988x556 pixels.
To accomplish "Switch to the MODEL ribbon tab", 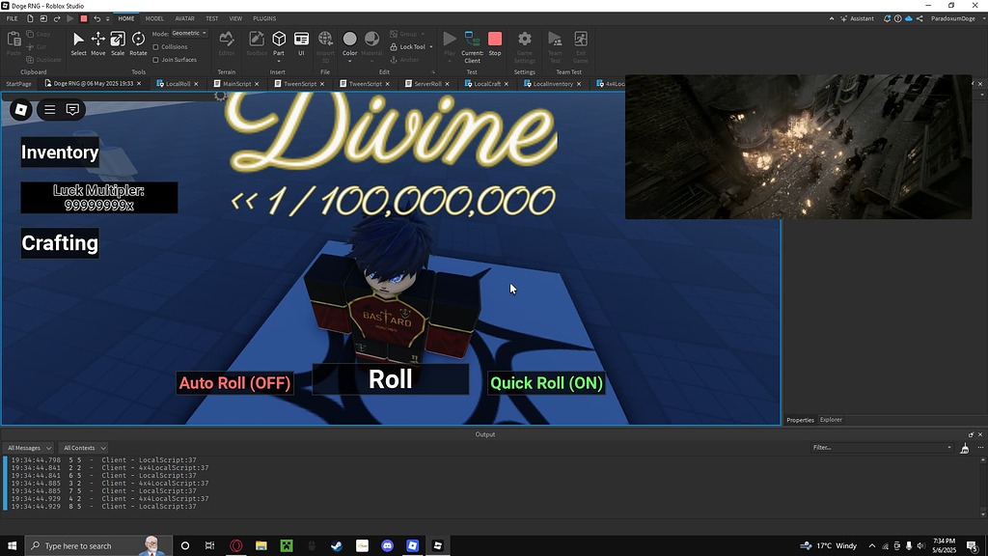I will pyautogui.click(x=154, y=17).
